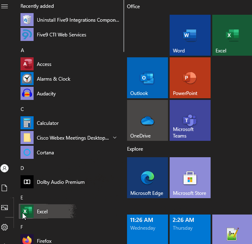Click the letter D section header

(22, 168)
